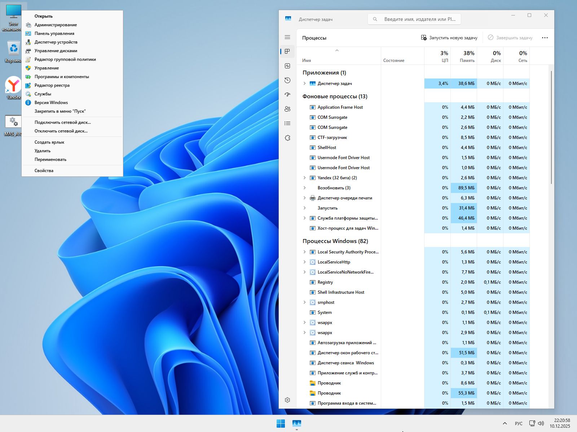Screen dimensions: 577x432
Task: Open the Details list sidebar icon
Action: pos(287,123)
